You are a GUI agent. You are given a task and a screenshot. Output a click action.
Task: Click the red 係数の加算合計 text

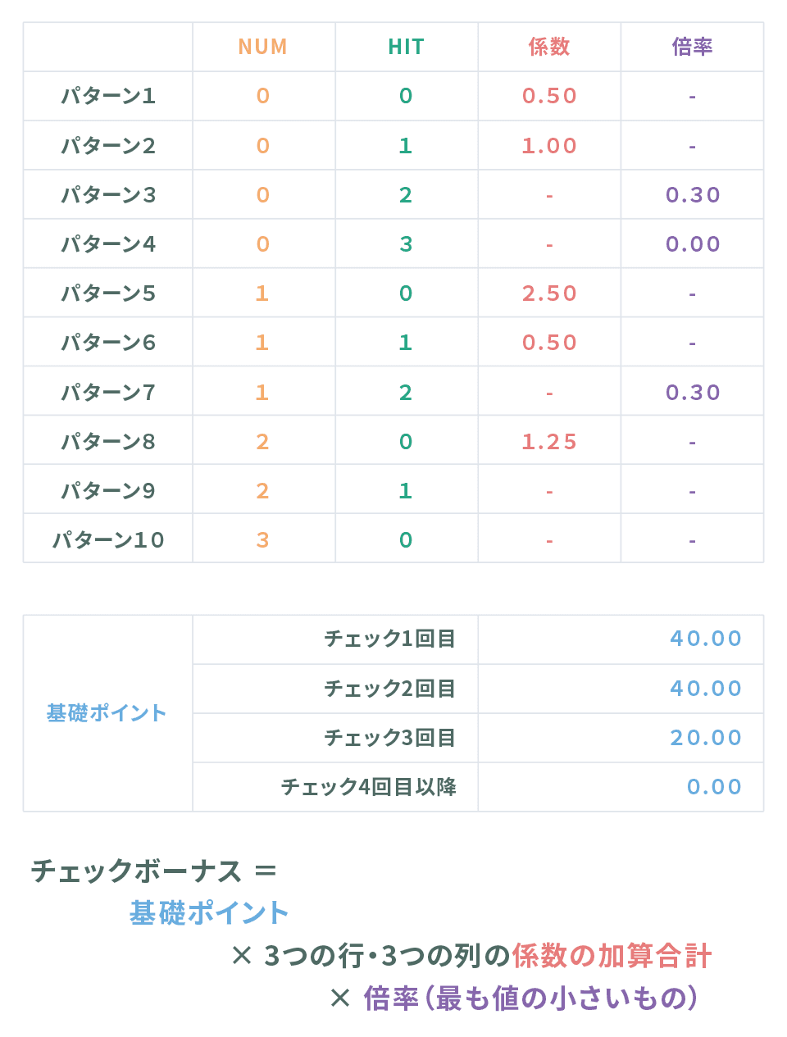pos(612,956)
